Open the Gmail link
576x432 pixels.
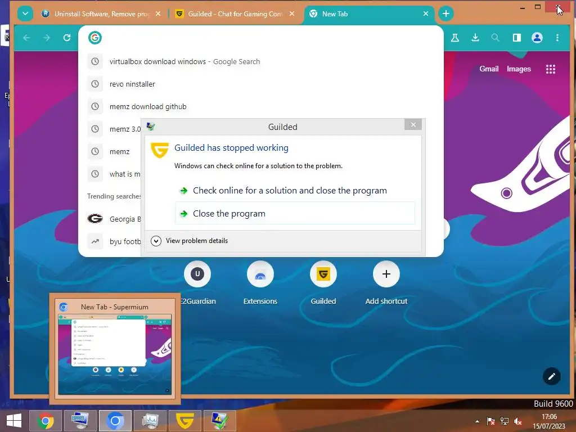(489, 69)
